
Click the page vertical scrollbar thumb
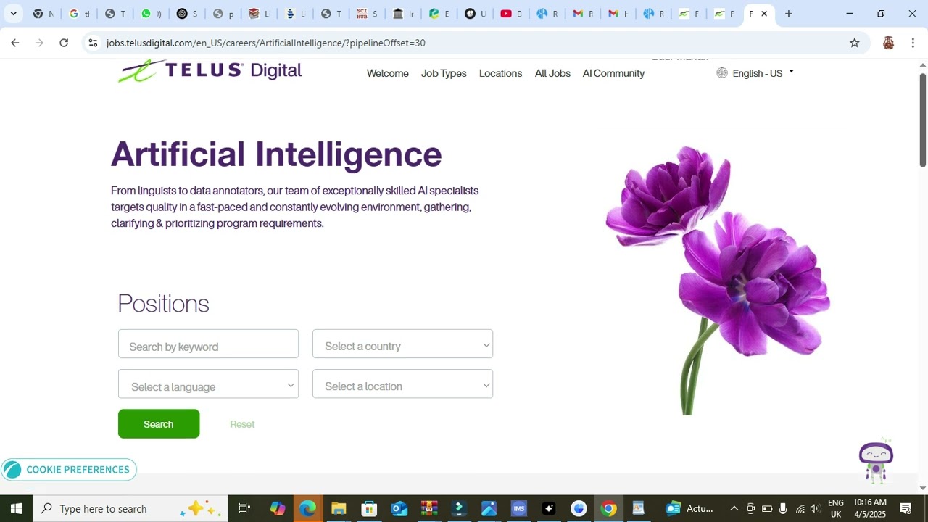click(x=922, y=120)
